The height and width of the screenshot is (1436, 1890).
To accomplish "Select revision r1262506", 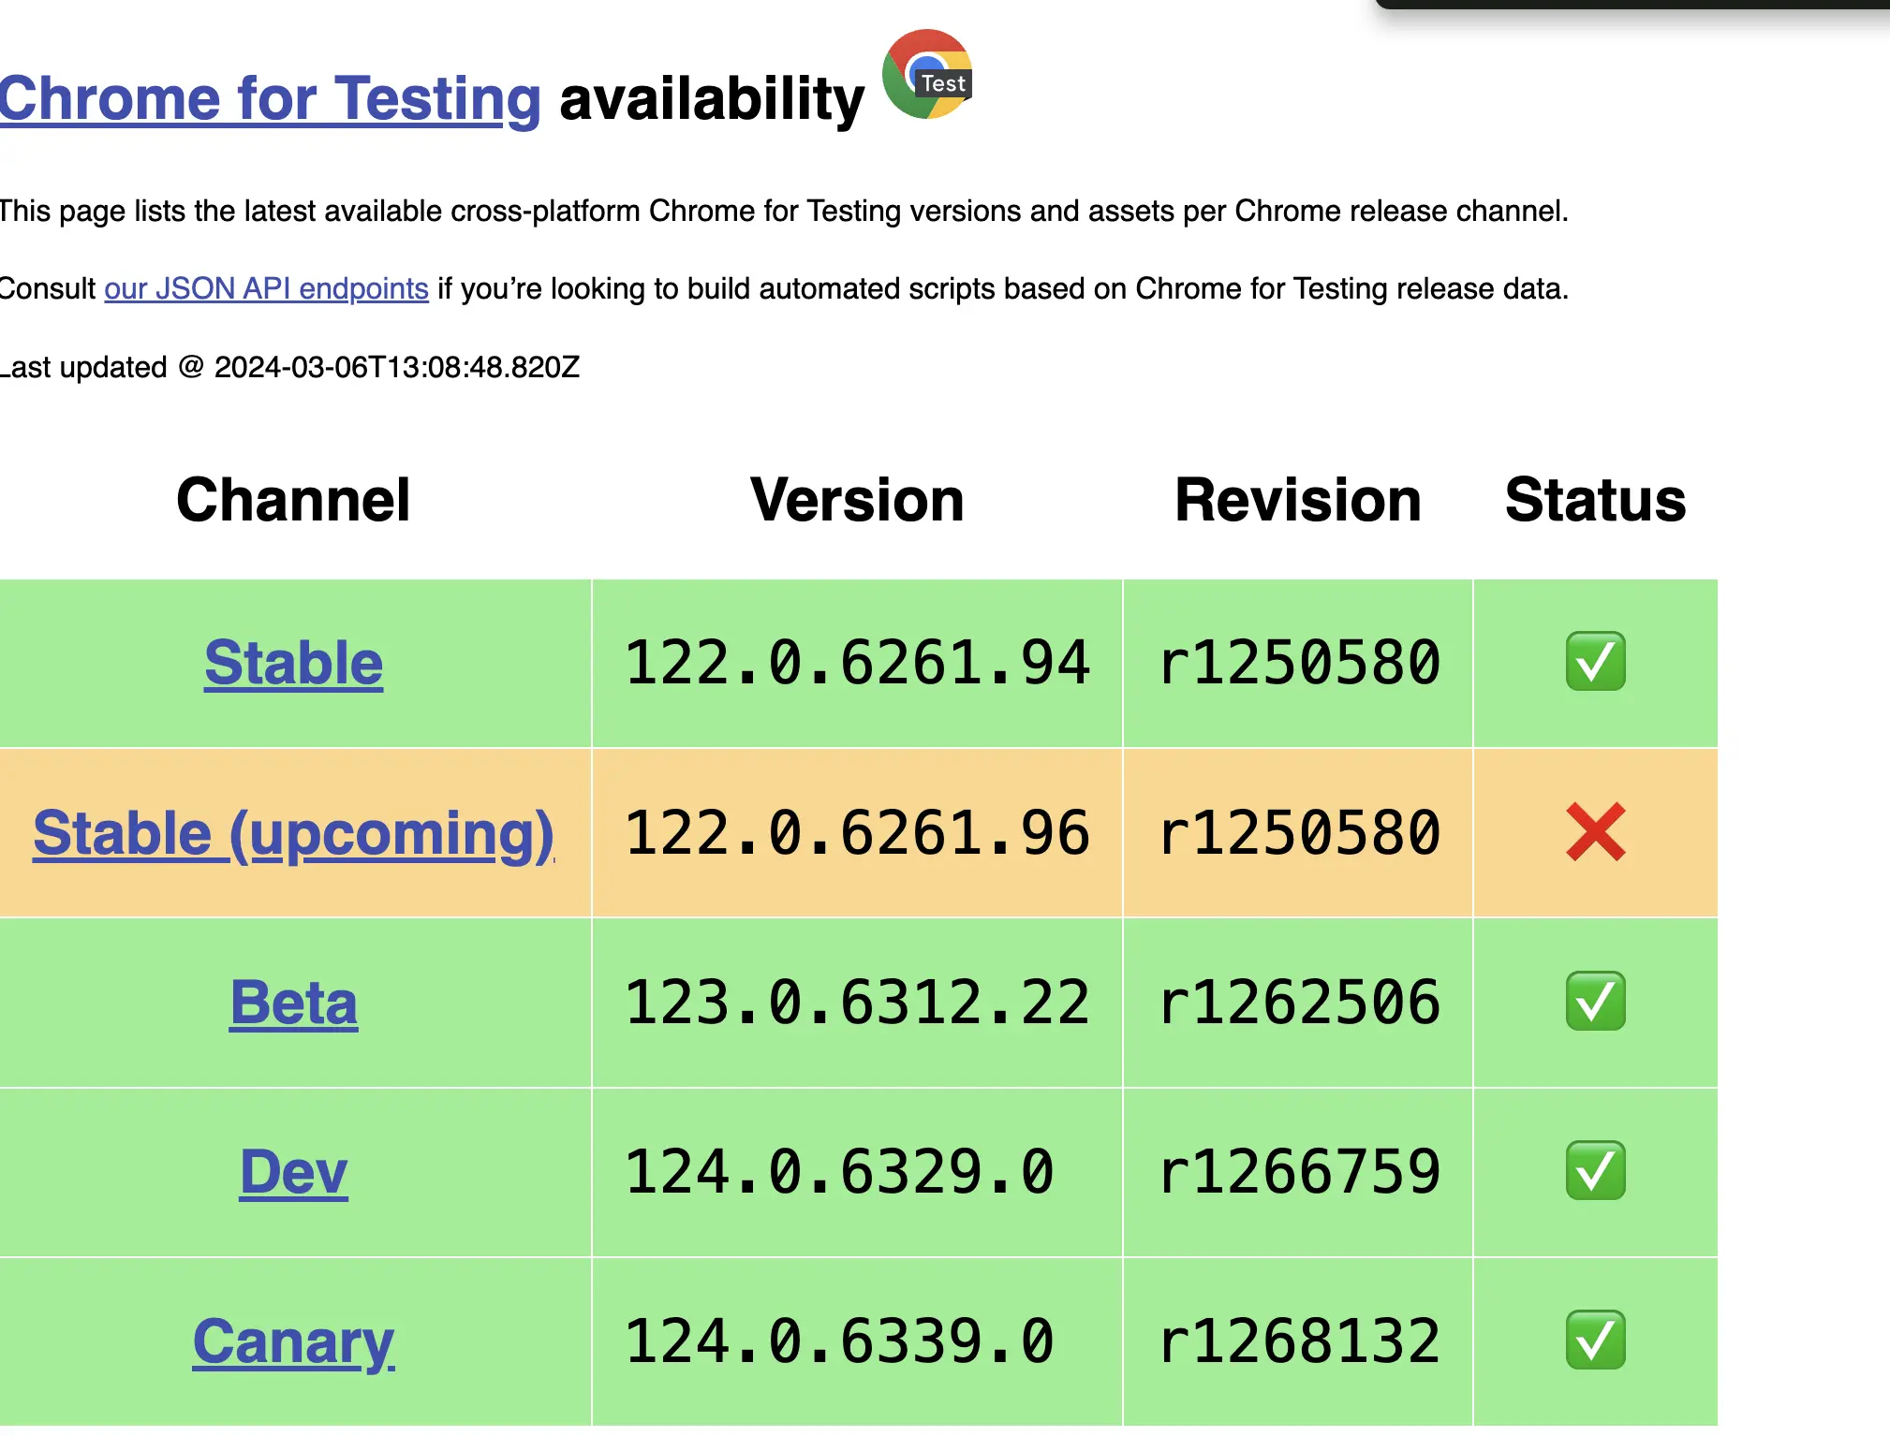I will (1299, 1003).
